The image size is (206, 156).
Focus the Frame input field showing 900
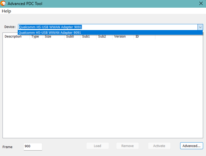33,147
